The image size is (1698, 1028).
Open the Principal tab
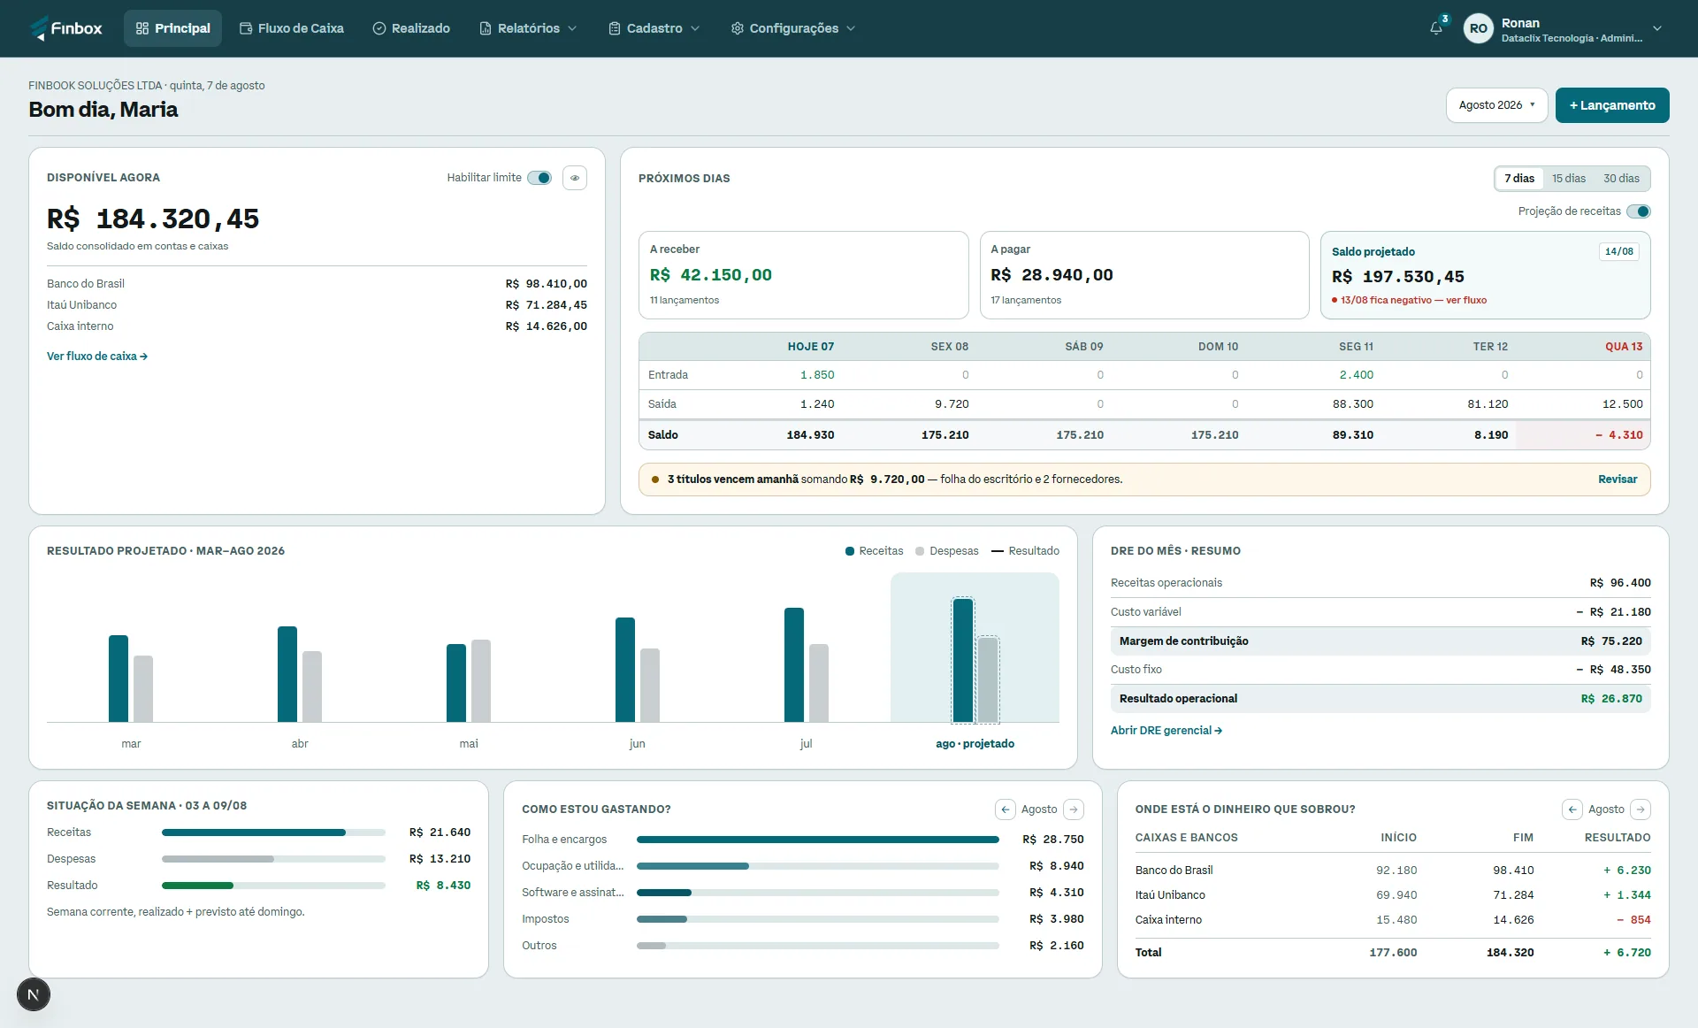(x=172, y=28)
